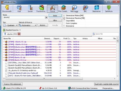
Task: Select the Cerca search toolbar icon
Action: point(52,9)
